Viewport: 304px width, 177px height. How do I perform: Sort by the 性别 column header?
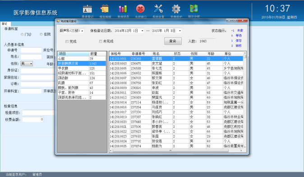coord(198,54)
